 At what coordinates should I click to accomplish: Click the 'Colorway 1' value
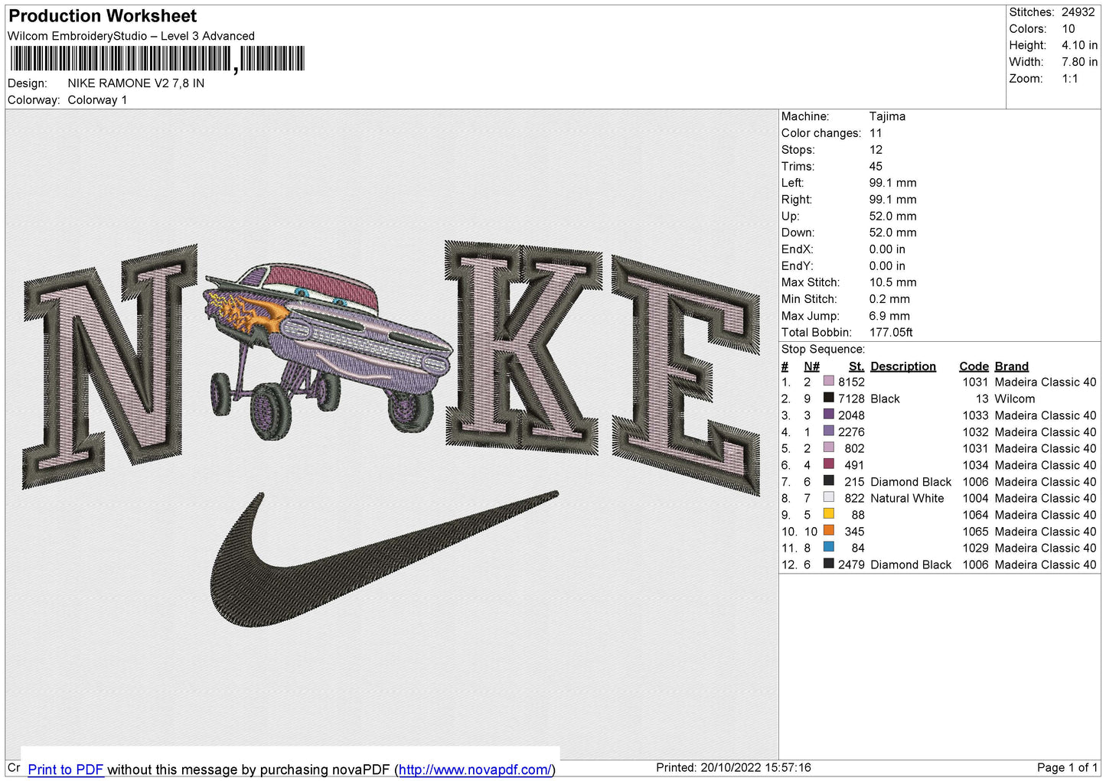click(97, 100)
